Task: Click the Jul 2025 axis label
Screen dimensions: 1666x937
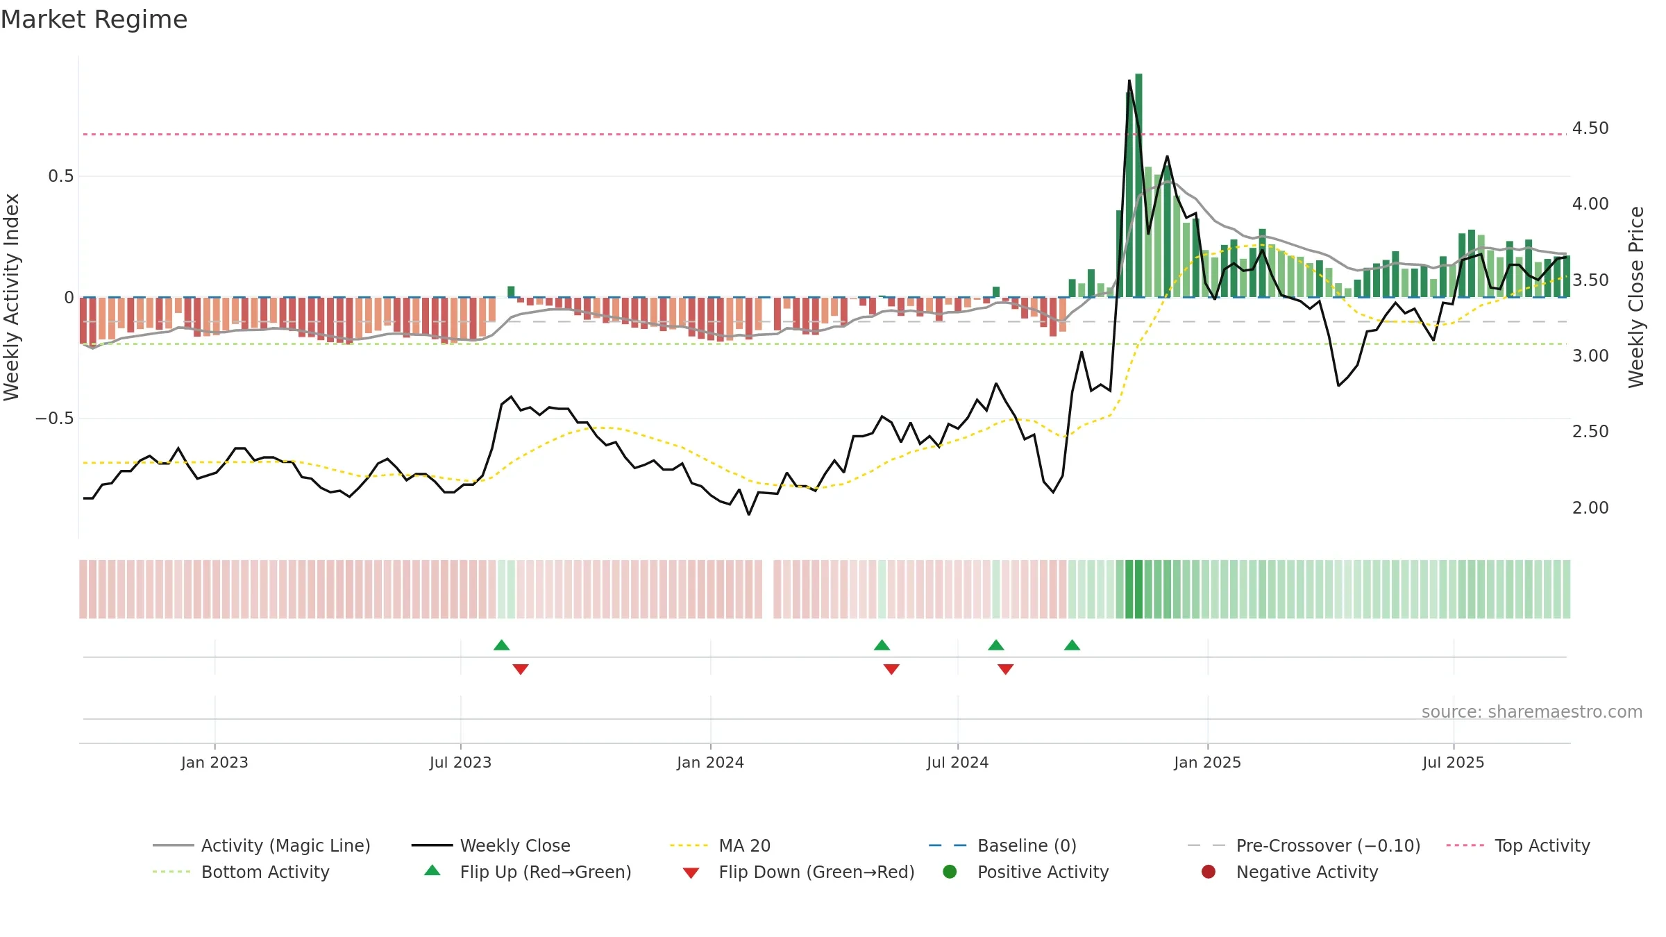Action: 1453,762
